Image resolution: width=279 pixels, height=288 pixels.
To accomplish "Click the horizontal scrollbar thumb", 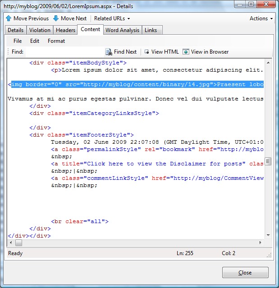I will [18, 242].
